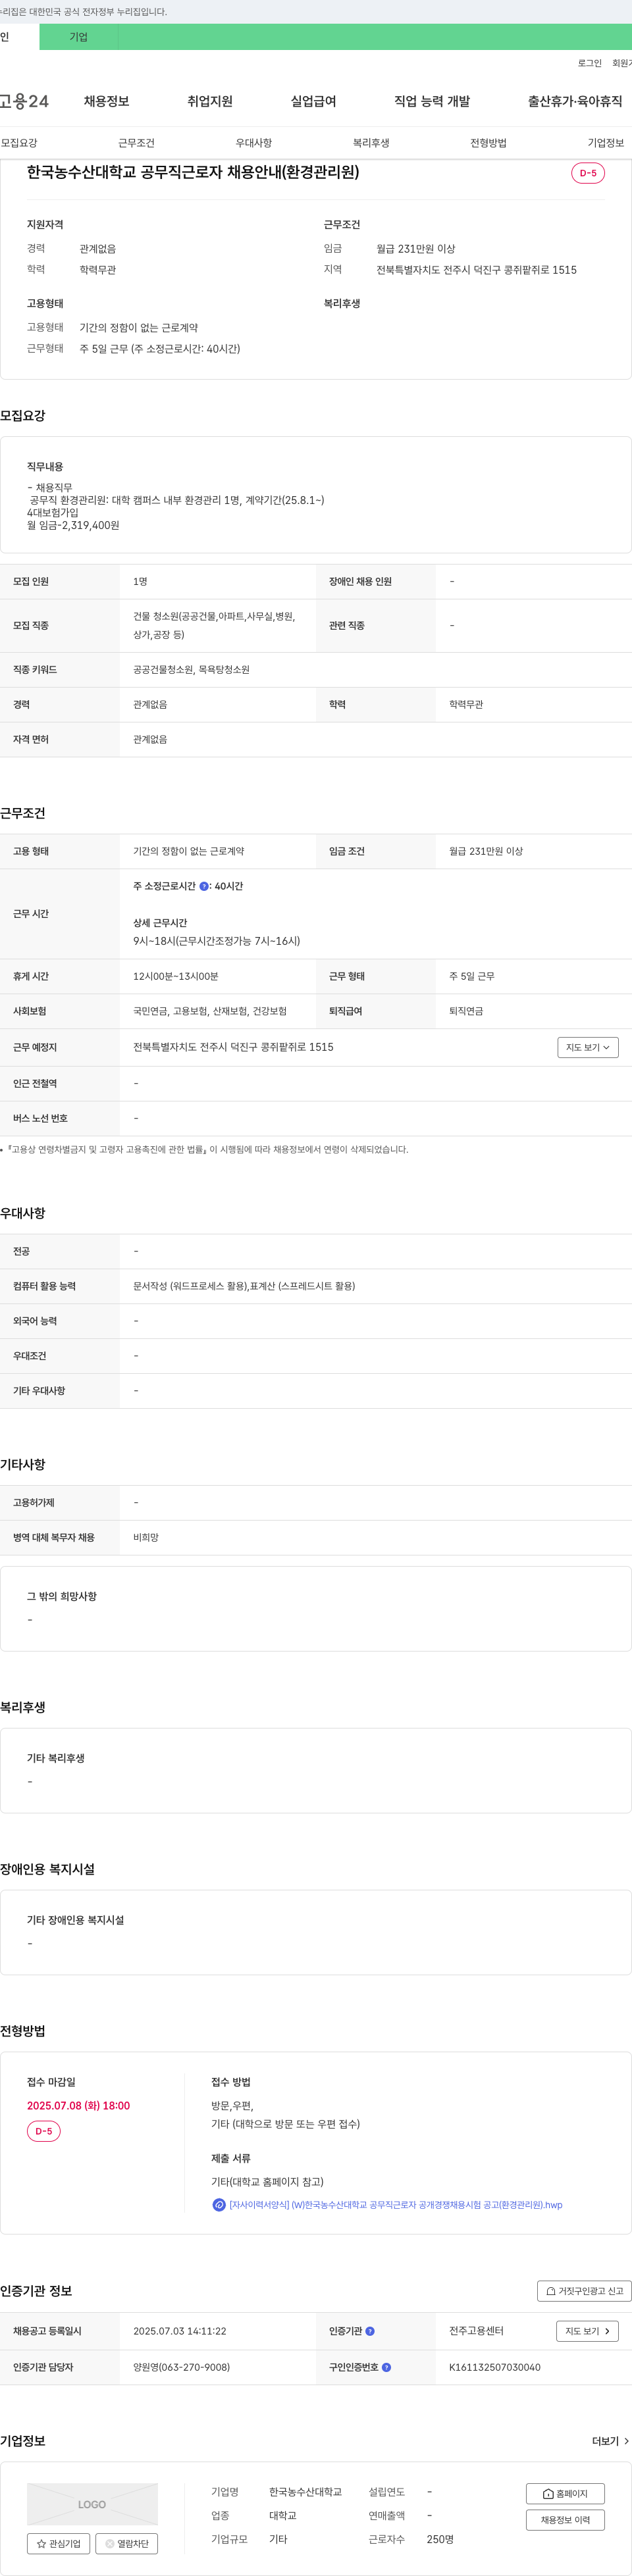Click the 회원가입 link at top right
Image resolution: width=632 pixels, height=2576 pixels.
coord(622,63)
